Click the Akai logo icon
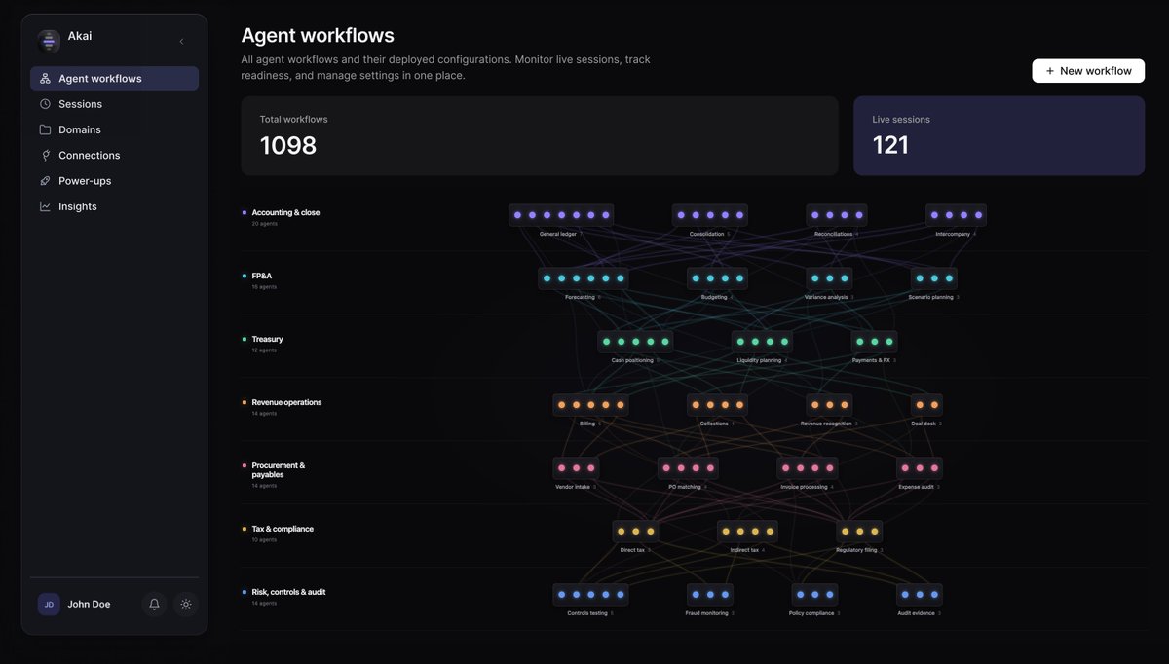 click(x=49, y=41)
